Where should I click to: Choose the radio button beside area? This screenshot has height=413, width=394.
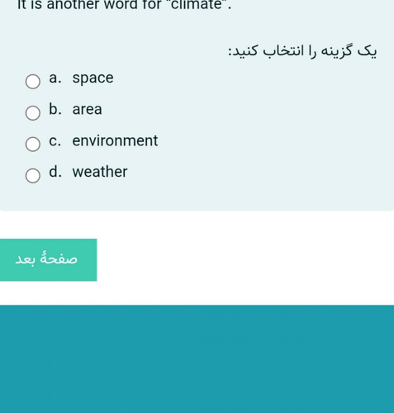tap(33, 113)
